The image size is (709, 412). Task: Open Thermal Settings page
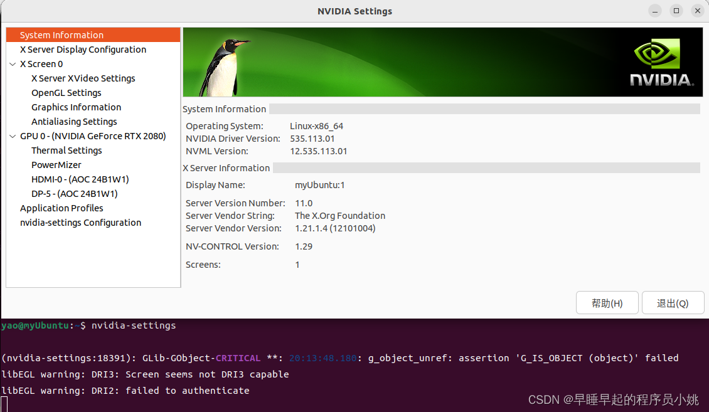67,151
